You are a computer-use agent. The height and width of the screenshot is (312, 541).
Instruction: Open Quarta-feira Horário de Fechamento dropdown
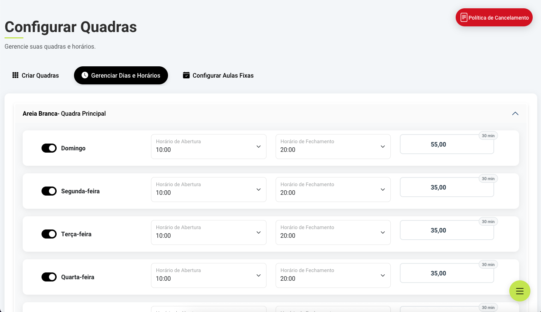[x=333, y=275]
